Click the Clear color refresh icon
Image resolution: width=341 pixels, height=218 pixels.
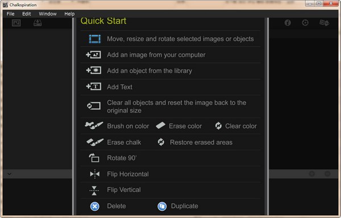[x=218, y=126]
